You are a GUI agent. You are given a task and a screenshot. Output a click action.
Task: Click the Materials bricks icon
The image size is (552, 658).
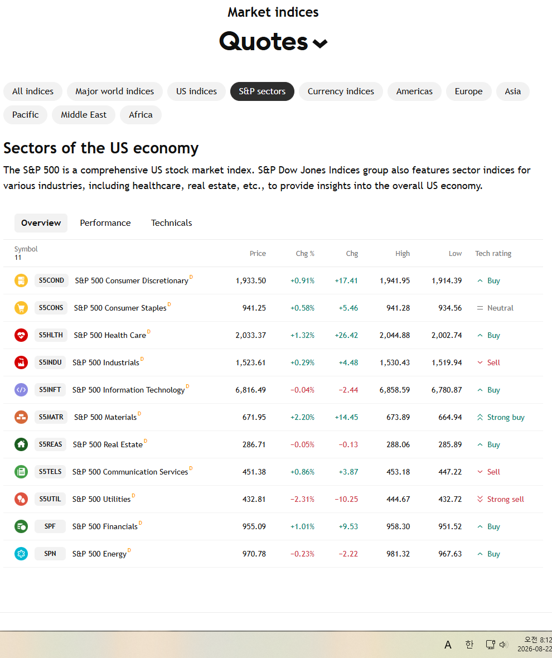tap(21, 417)
